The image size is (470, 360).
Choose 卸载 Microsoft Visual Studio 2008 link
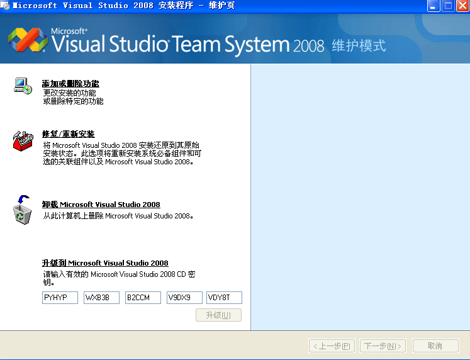point(101,205)
